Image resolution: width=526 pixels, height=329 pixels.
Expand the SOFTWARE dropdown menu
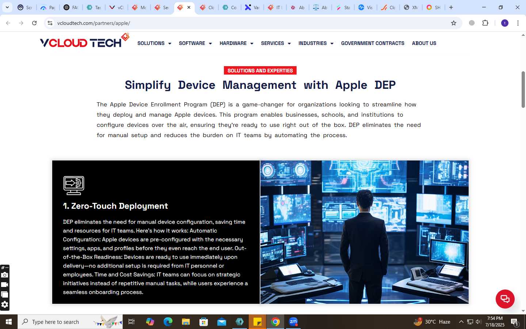[x=195, y=43]
